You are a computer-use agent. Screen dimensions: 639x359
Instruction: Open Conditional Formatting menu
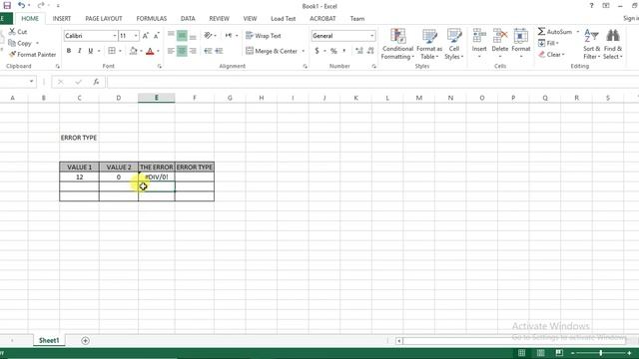coord(397,44)
